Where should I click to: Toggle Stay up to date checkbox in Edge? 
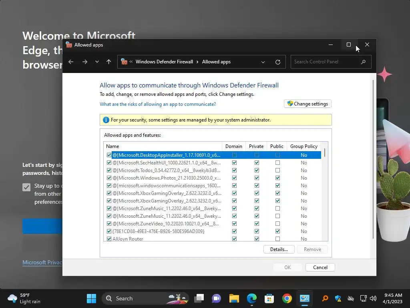pyautogui.click(x=26, y=187)
